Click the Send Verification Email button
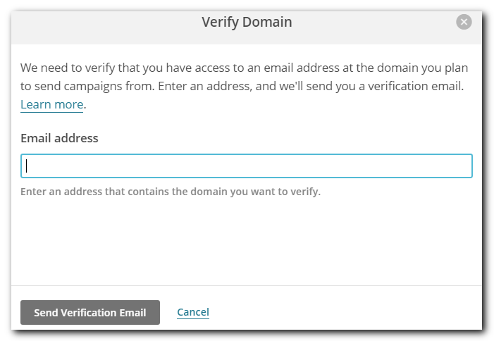This screenshot has height=341, width=494. coord(90,312)
